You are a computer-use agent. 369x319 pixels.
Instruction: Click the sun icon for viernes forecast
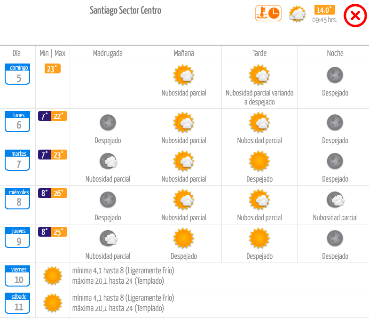tap(53, 276)
